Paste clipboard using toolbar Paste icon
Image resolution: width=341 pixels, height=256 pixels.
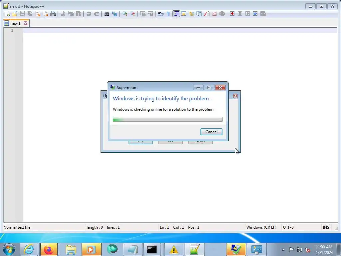coord(79,14)
